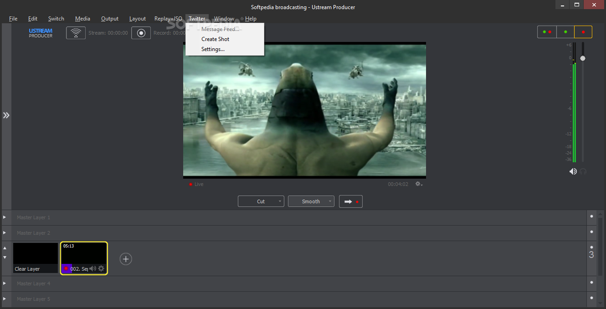Expand Master Layer 1 row

pyautogui.click(x=5, y=217)
